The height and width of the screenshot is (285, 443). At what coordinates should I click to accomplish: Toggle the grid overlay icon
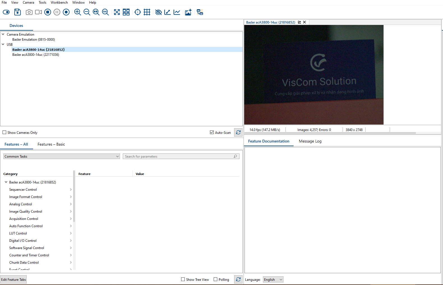(x=147, y=12)
